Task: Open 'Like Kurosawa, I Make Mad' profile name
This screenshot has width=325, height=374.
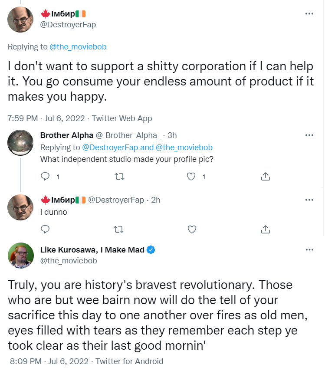Action: click(92, 249)
